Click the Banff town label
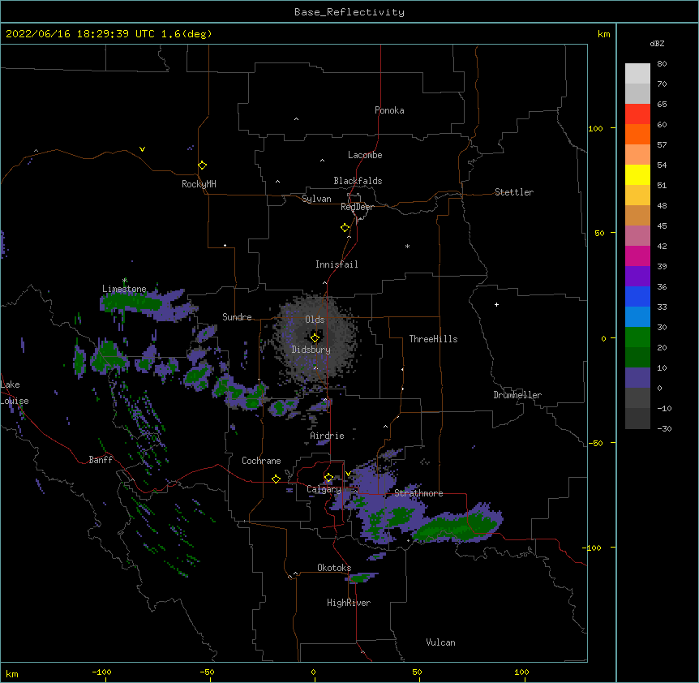The width and height of the screenshot is (699, 683). pyautogui.click(x=101, y=460)
